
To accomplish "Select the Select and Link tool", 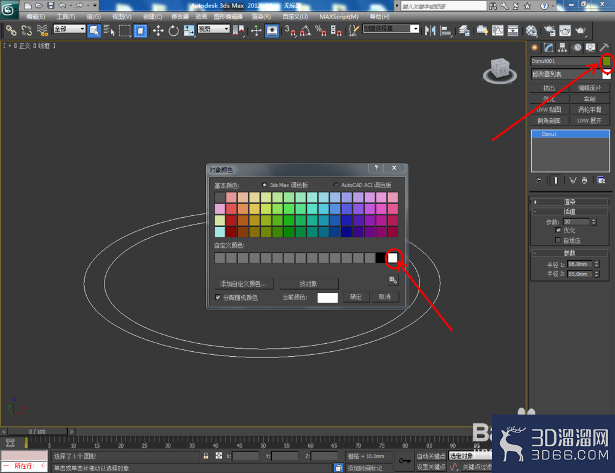I will (x=11, y=31).
